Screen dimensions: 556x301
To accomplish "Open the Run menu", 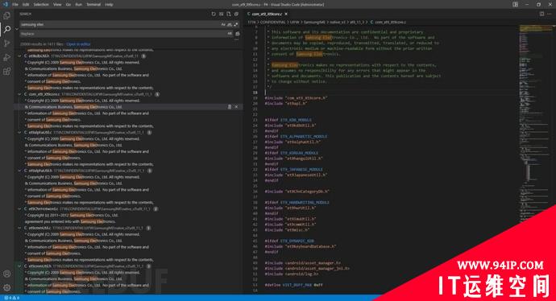I will coord(78,4).
